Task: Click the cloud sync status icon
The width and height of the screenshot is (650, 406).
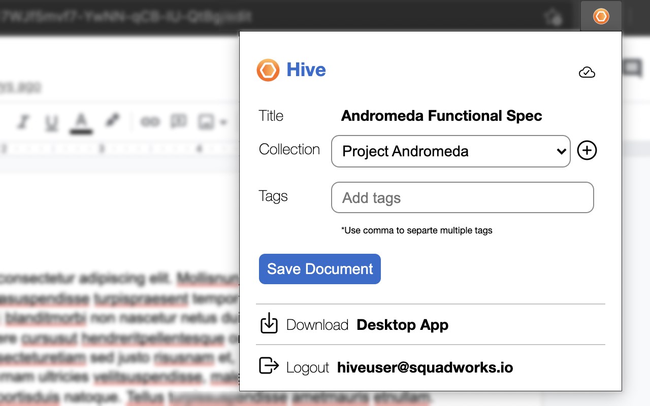Action: click(587, 73)
